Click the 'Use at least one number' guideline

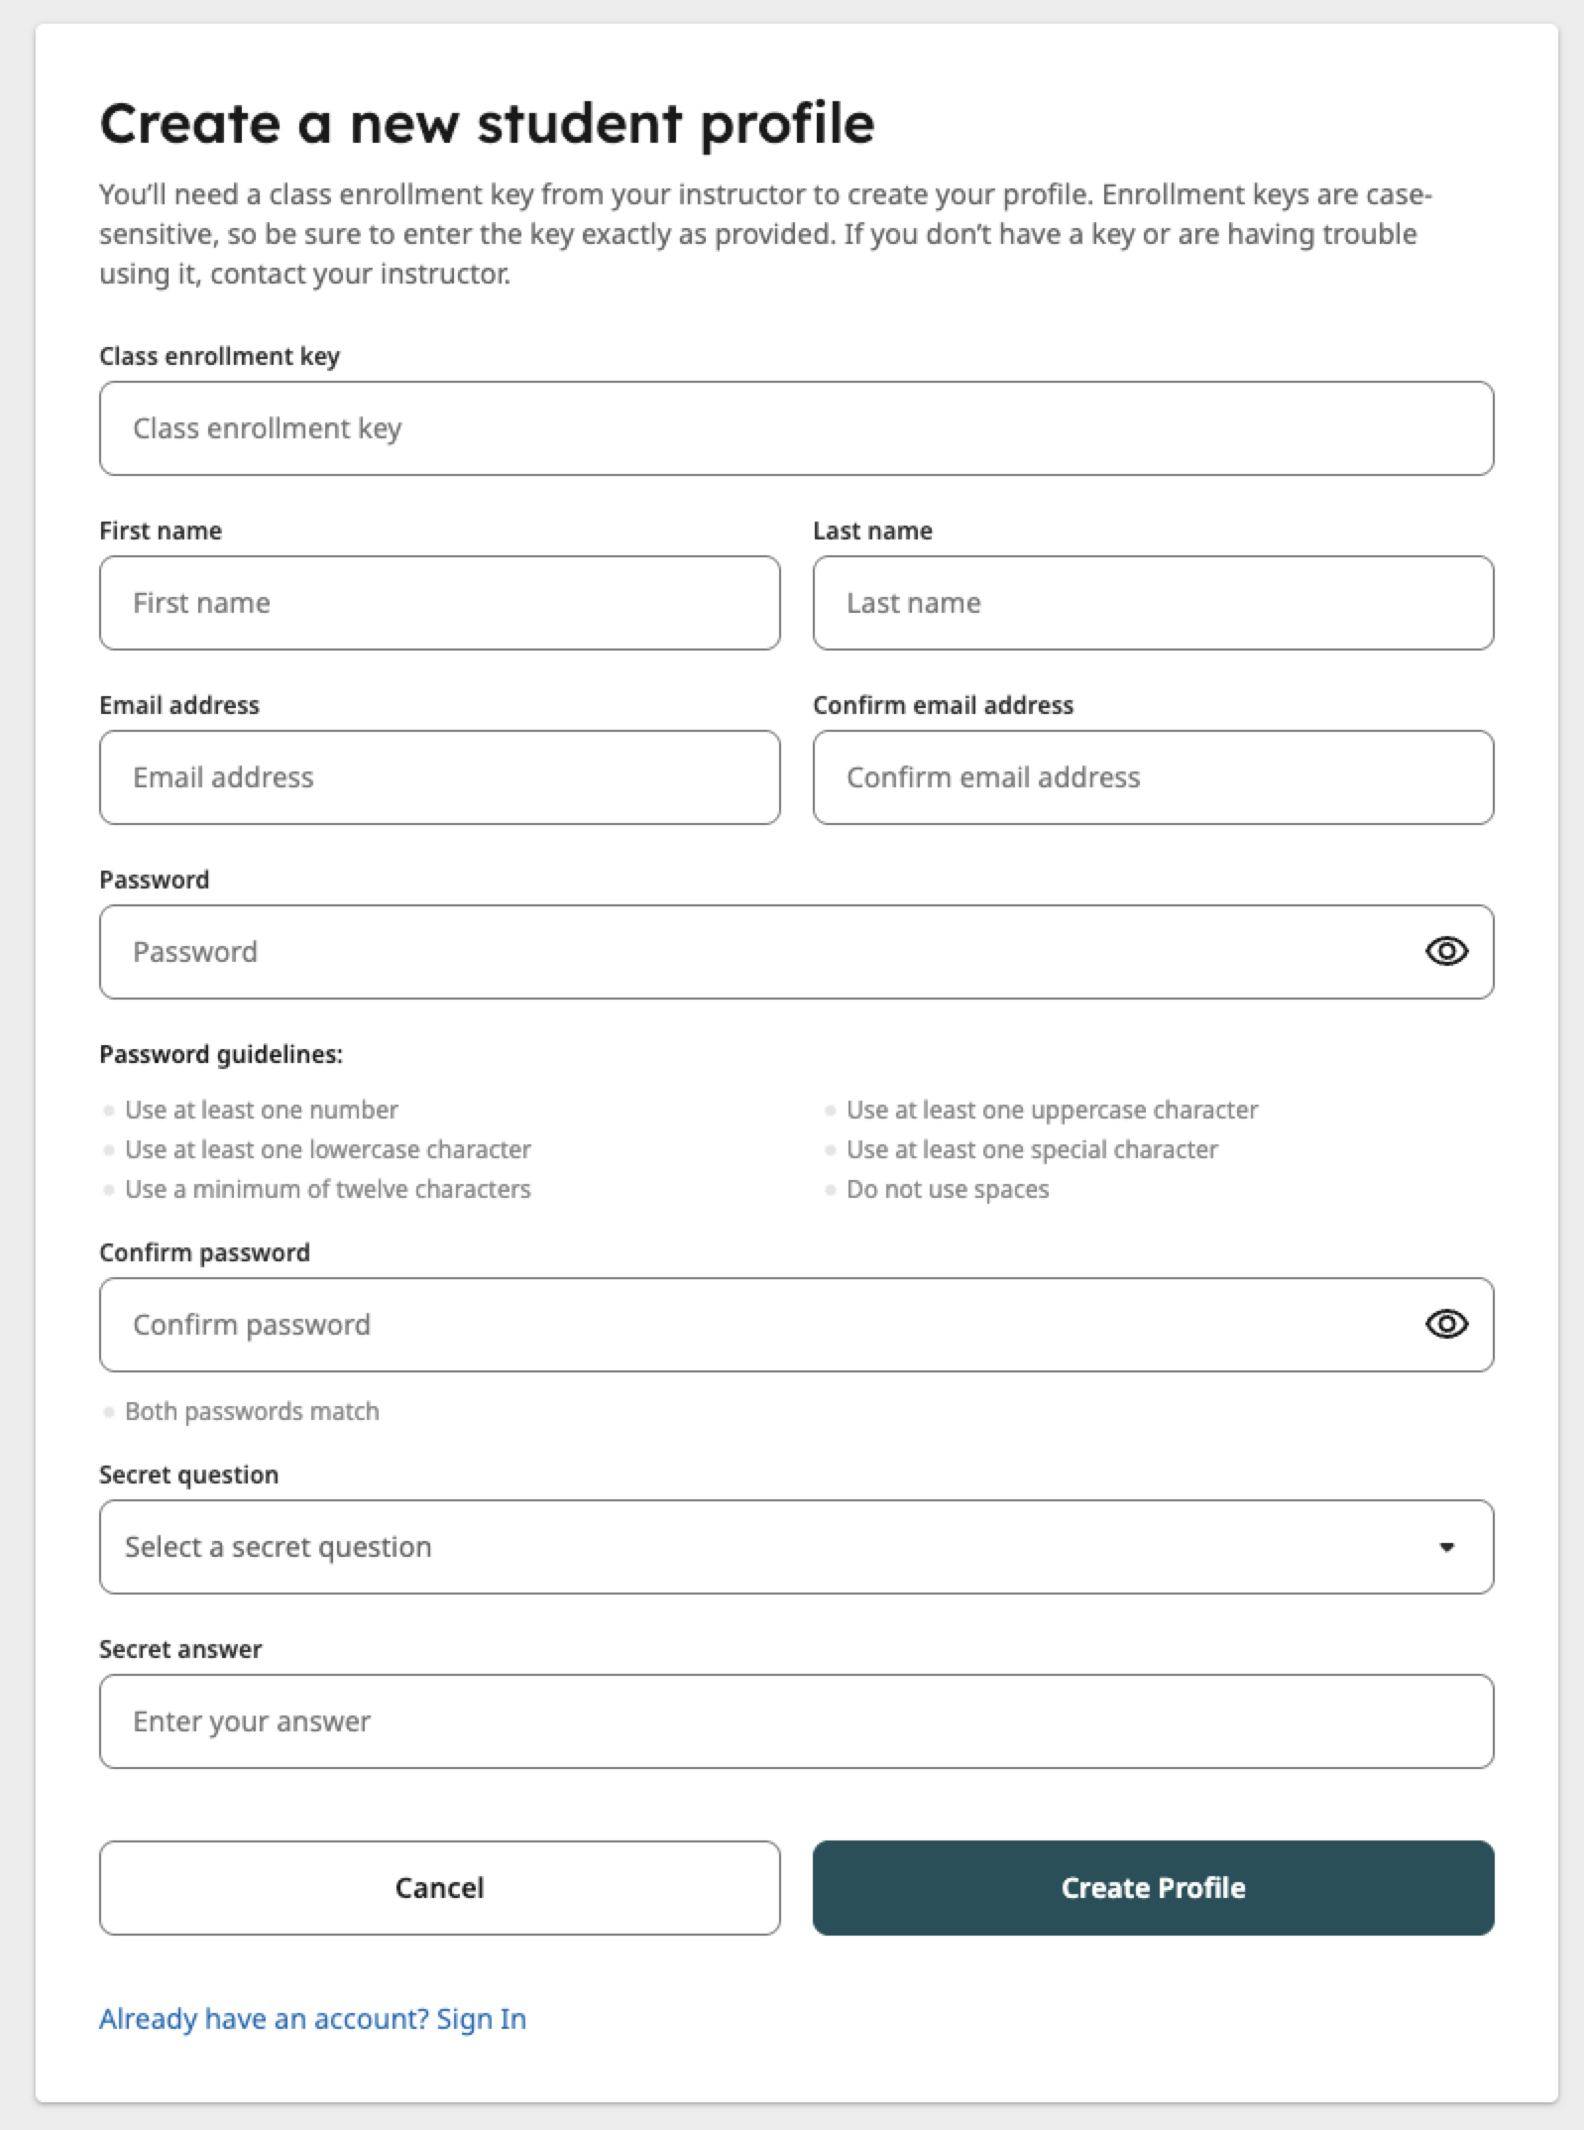[x=261, y=1110]
